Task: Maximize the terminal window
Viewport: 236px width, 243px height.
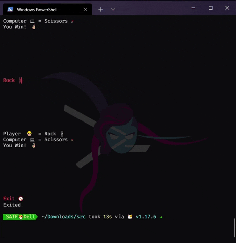Action: tap(211, 8)
